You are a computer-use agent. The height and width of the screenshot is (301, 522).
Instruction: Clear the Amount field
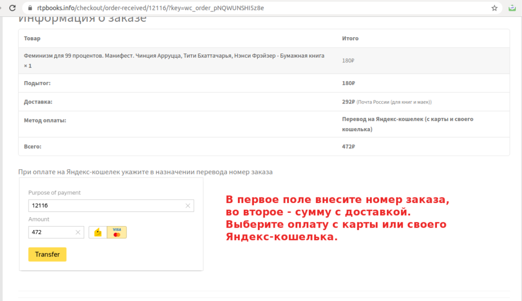[78, 232]
